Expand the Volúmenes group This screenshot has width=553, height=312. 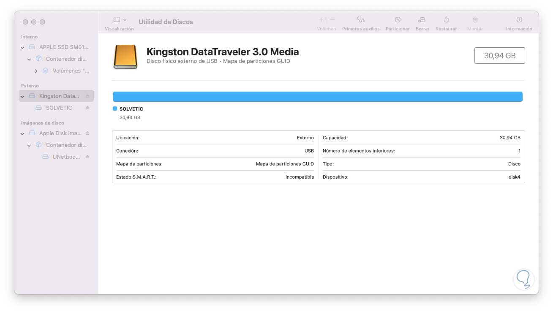tap(36, 71)
